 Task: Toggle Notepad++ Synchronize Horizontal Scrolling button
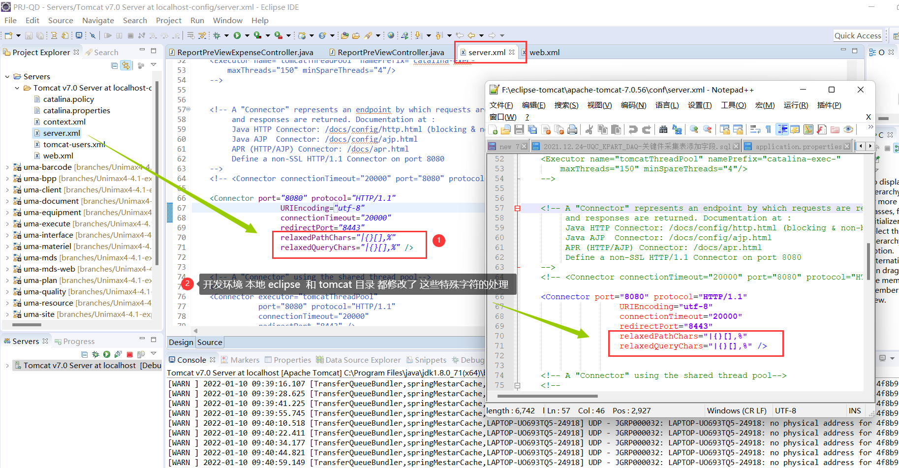[x=738, y=129]
